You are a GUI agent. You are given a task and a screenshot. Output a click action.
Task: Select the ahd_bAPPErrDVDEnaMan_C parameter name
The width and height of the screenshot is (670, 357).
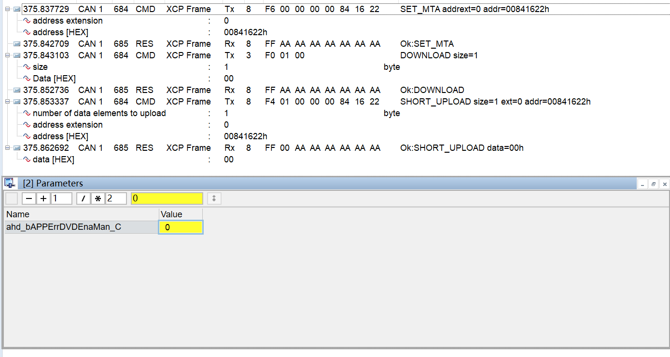(x=63, y=227)
